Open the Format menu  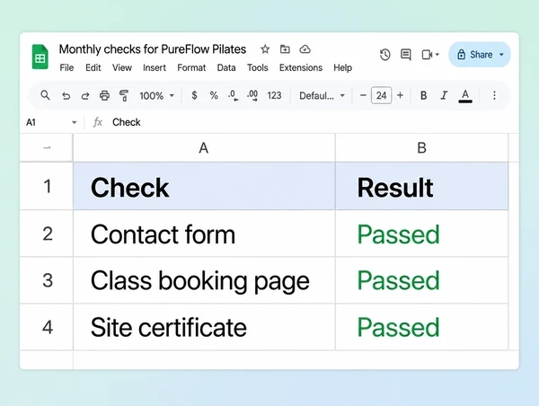pos(191,67)
